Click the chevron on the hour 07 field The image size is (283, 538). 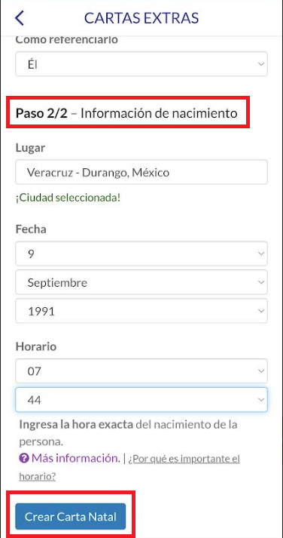point(261,371)
